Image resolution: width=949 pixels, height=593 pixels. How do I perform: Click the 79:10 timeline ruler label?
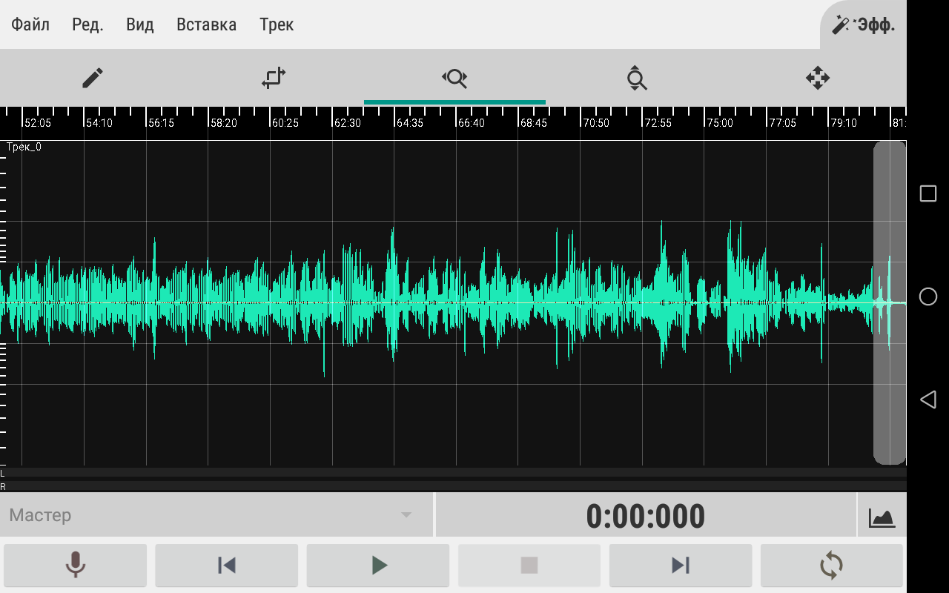pos(843,123)
